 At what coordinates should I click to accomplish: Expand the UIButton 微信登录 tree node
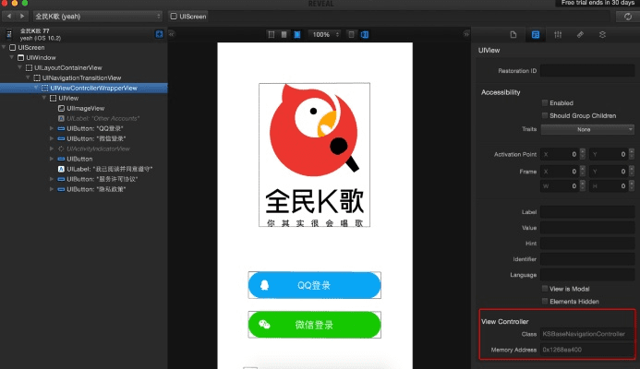[52, 138]
